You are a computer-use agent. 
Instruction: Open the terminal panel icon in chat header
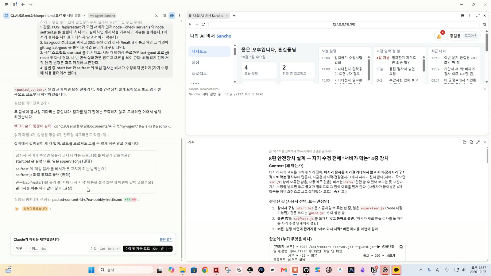157,16
